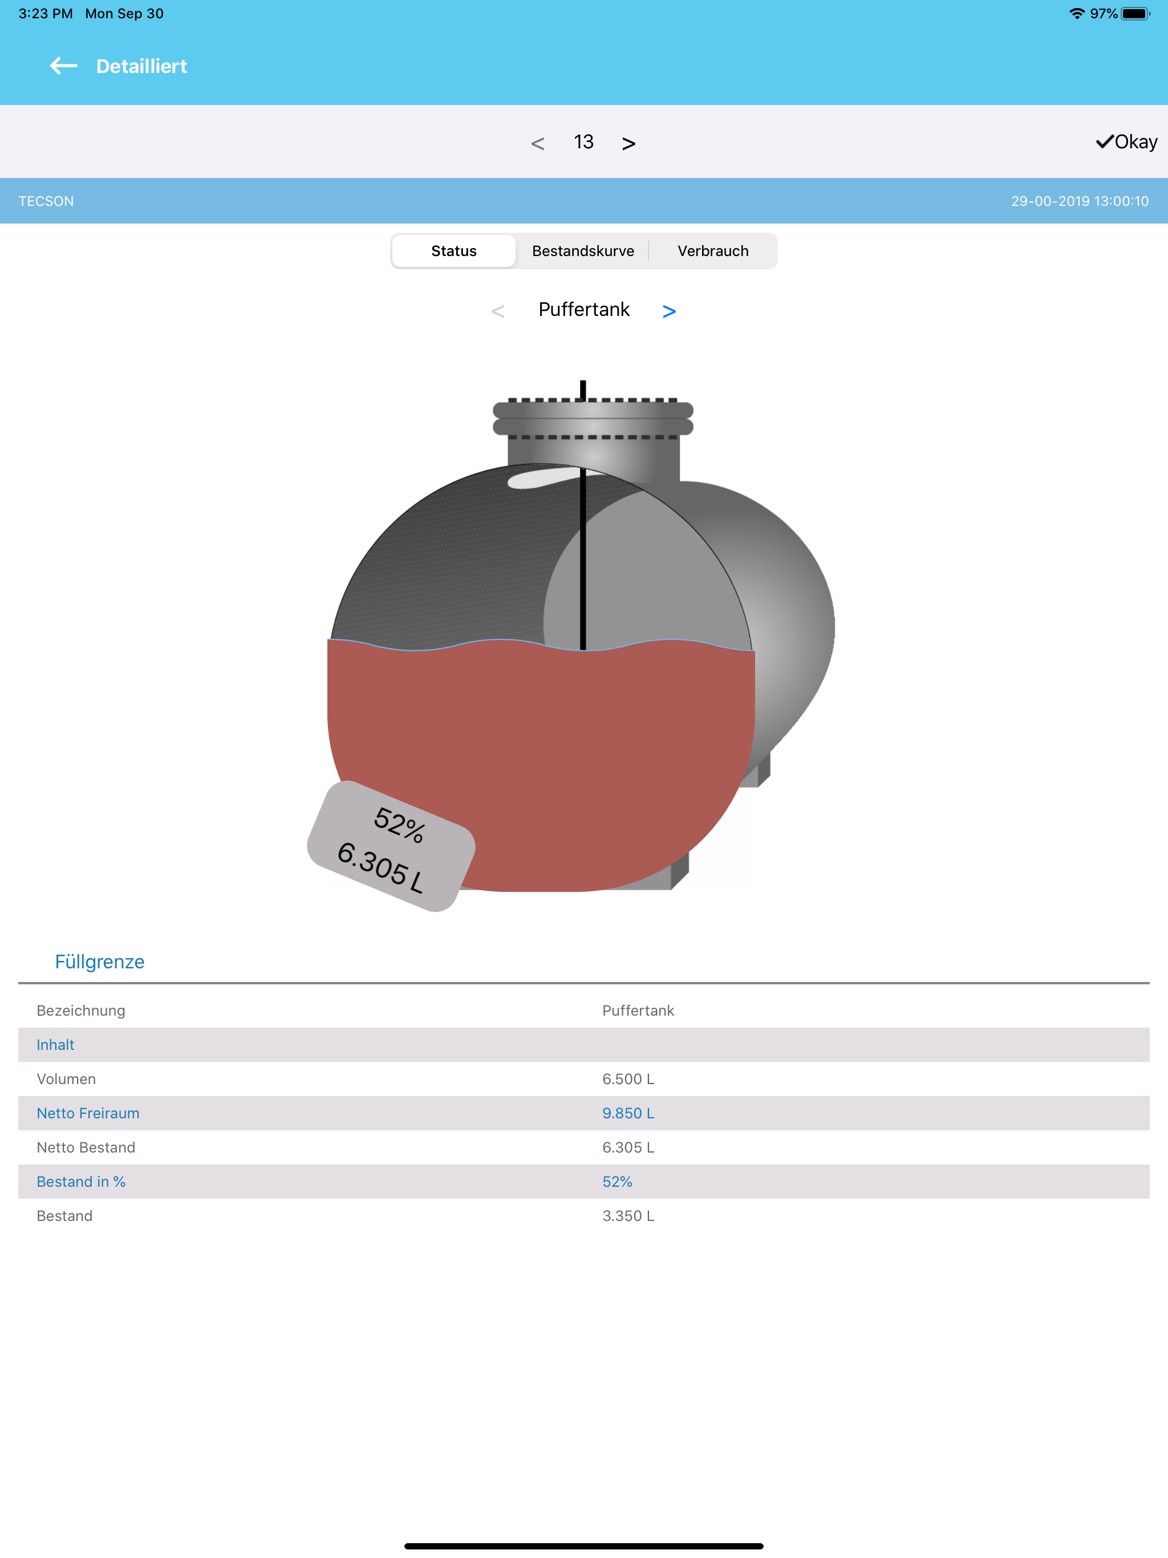Click the timestamp 29-00-2019 13:00:10
The width and height of the screenshot is (1168, 1558).
1080,201
